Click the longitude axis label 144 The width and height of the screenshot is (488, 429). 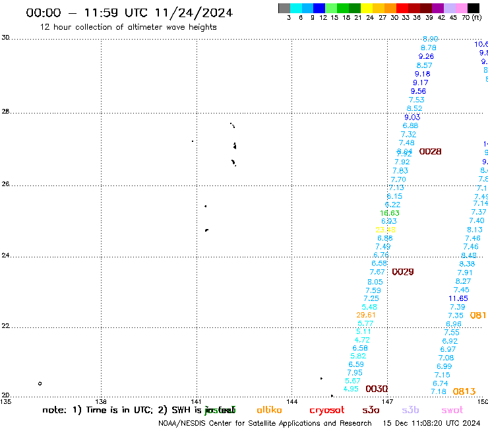pos(292,401)
